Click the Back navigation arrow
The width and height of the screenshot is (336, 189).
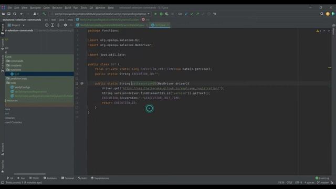click(22, 14)
